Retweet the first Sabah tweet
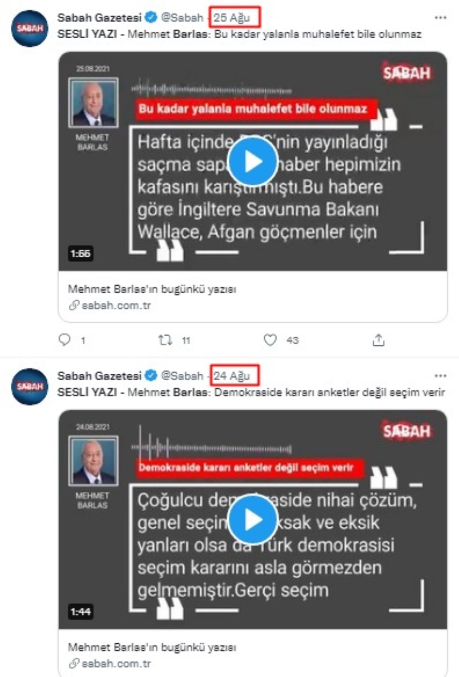Image resolution: width=459 pixels, height=677 pixels. coord(165,340)
